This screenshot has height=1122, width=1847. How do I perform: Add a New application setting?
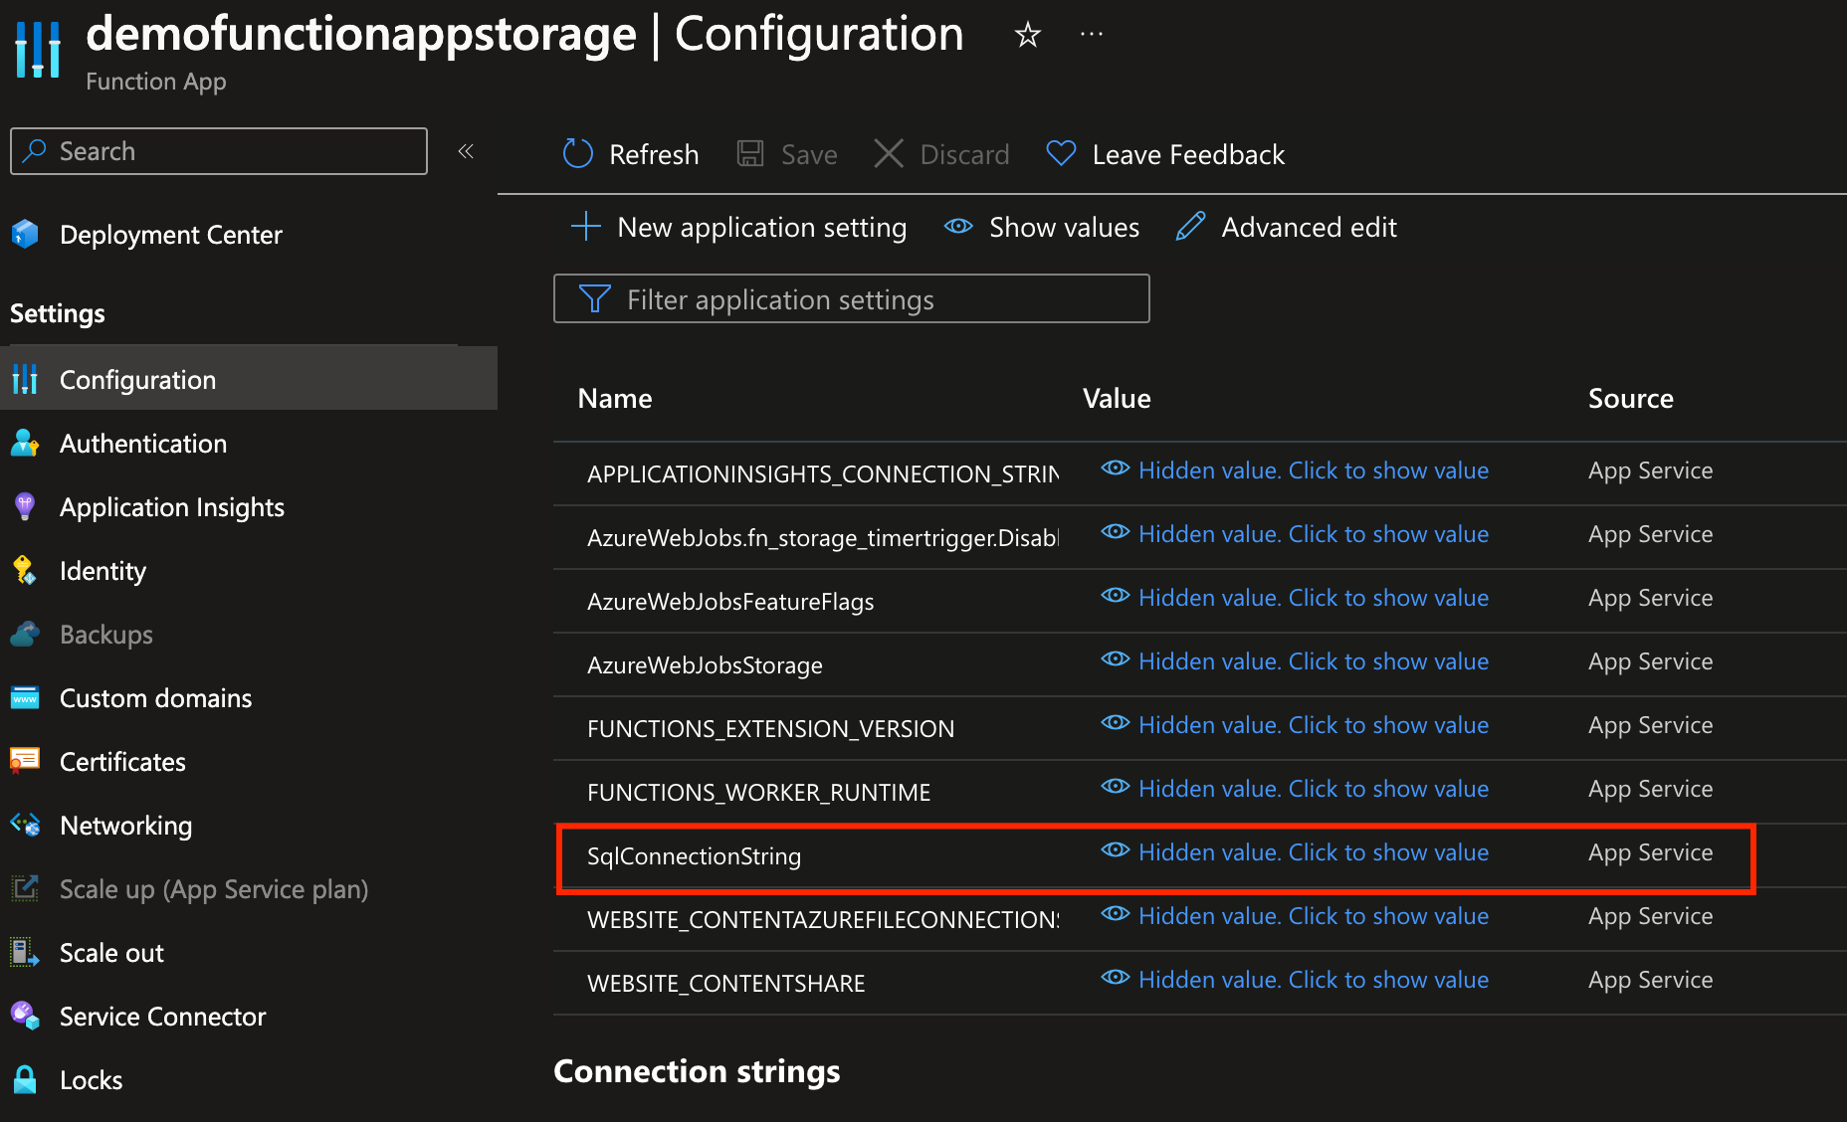click(x=738, y=227)
